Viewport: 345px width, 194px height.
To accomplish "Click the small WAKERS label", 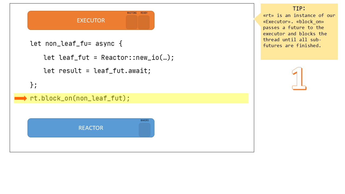I will [145, 120].
